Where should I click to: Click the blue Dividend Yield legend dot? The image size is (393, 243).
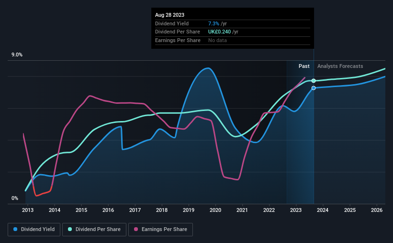point(15,229)
